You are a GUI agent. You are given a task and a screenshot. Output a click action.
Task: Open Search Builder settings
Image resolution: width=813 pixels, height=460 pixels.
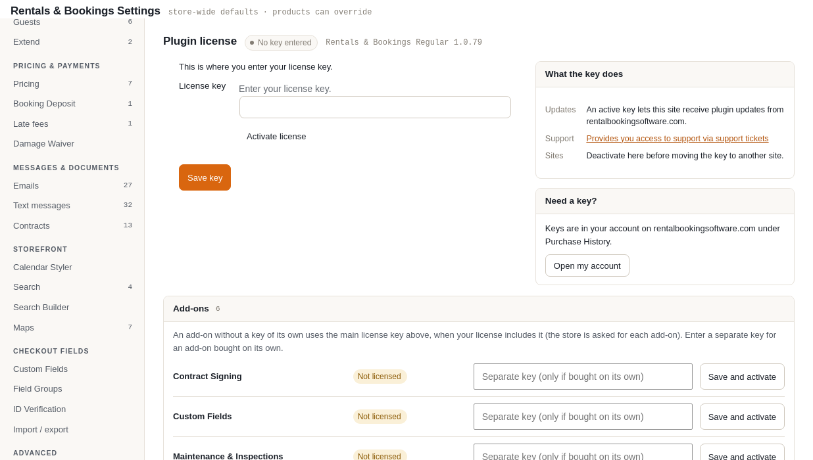[x=72, y=308]
